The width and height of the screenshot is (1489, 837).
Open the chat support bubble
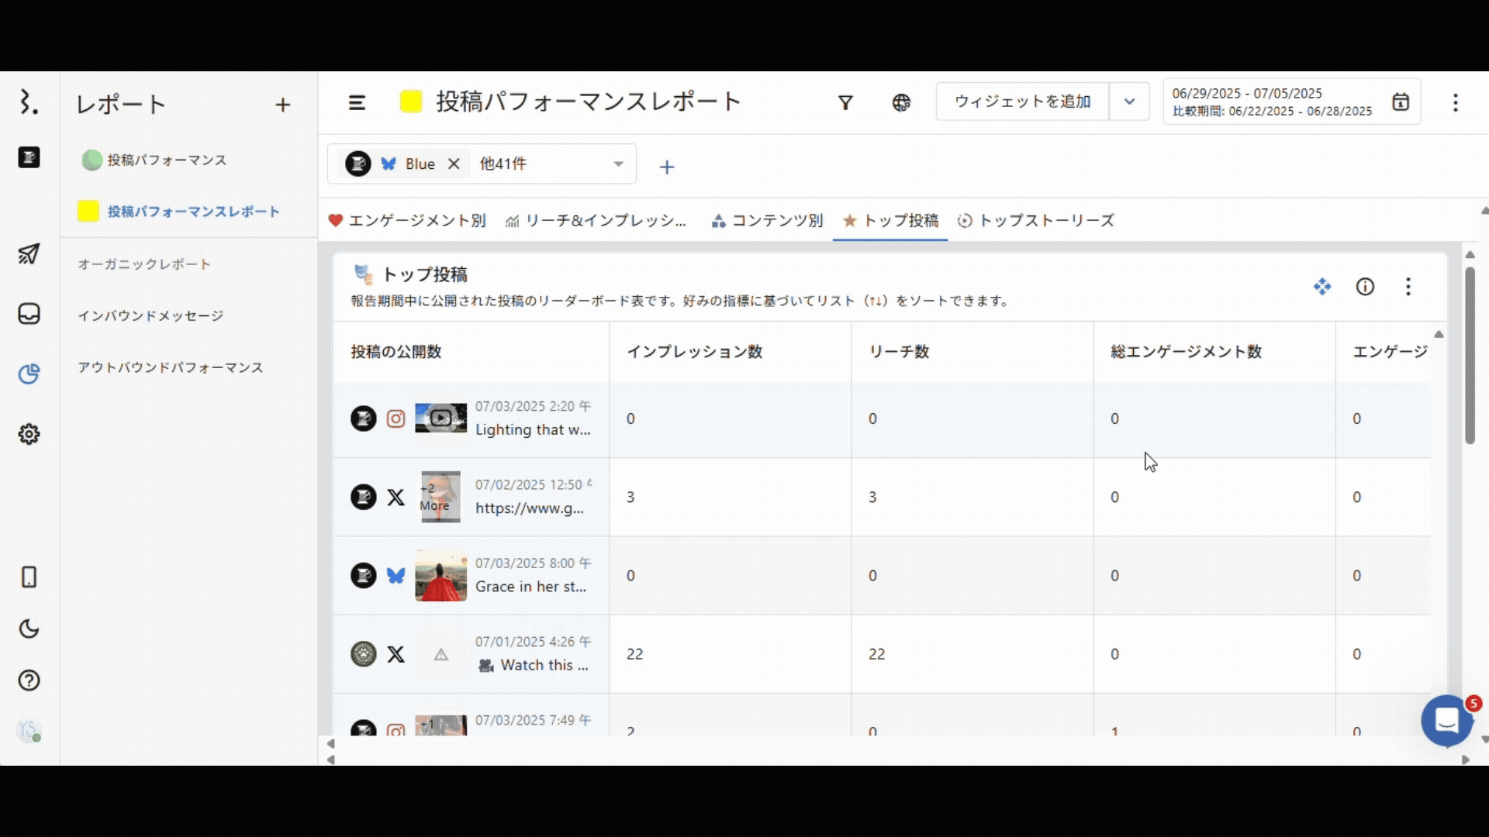tap(1446, 721)
